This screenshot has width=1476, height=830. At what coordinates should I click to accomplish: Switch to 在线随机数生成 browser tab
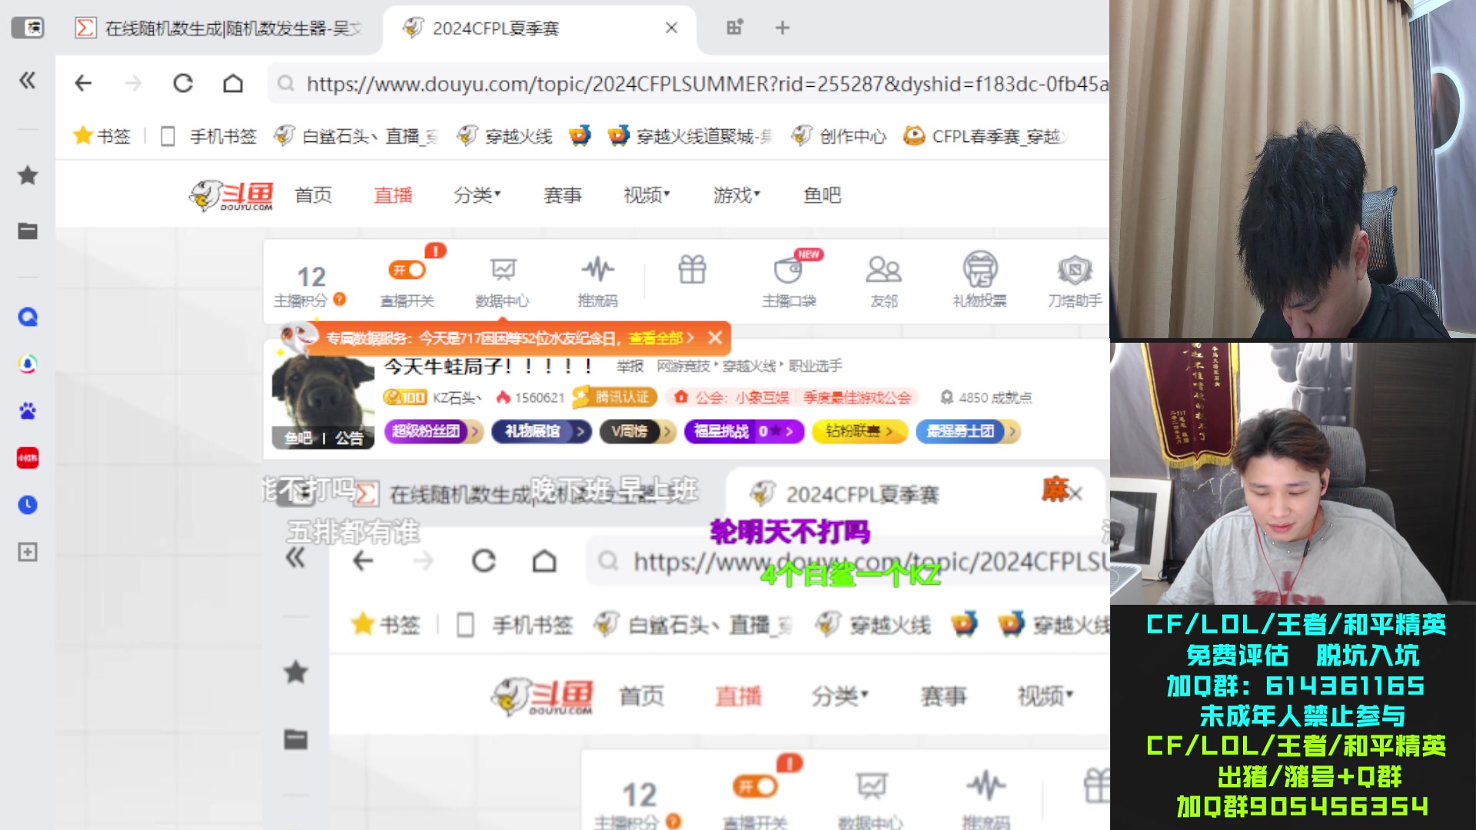[x=218, y=28]
